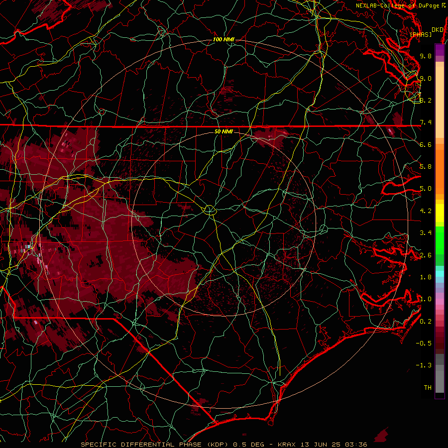Screen dimensions: 448x448
Task: Select the 1.8 value on the color scale
Action: [426, 277]
